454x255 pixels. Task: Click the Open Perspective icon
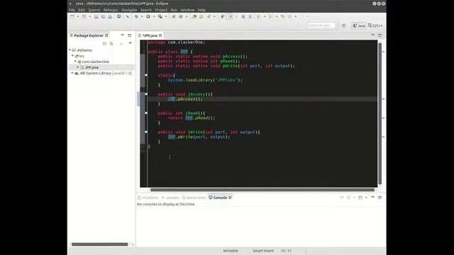click(343, 25)
